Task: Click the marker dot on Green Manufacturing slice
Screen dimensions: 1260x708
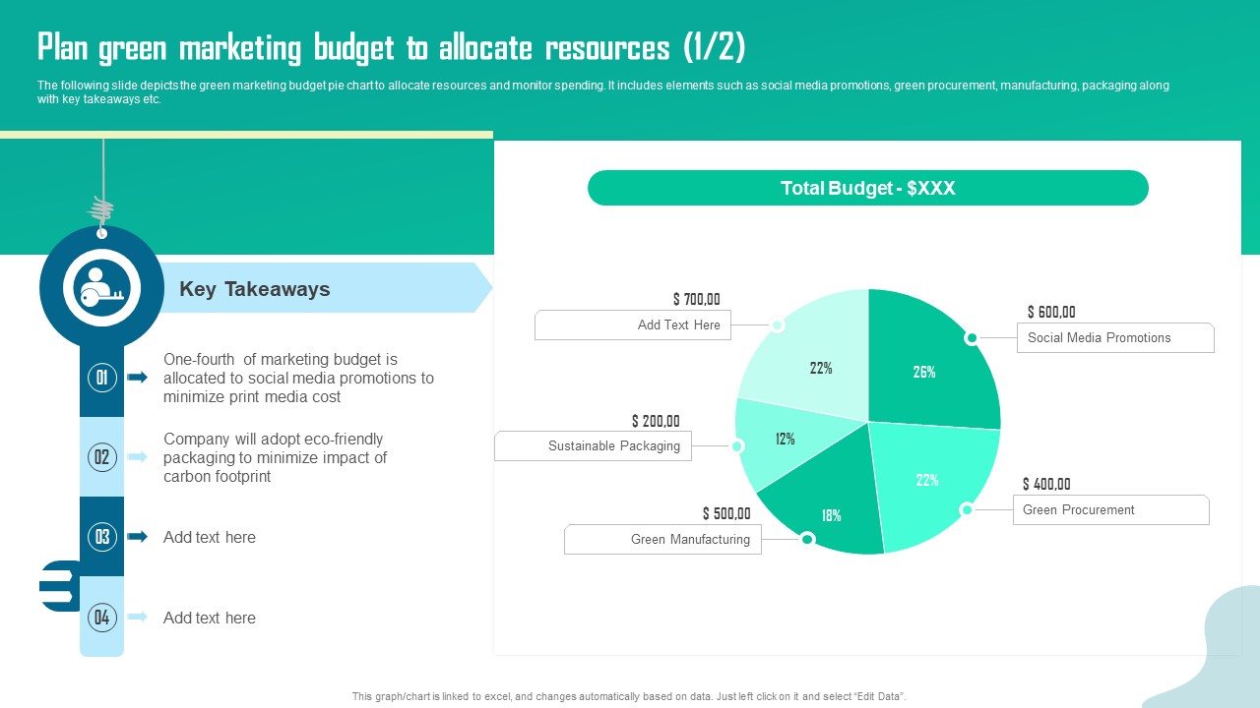Action: (807, 539)
